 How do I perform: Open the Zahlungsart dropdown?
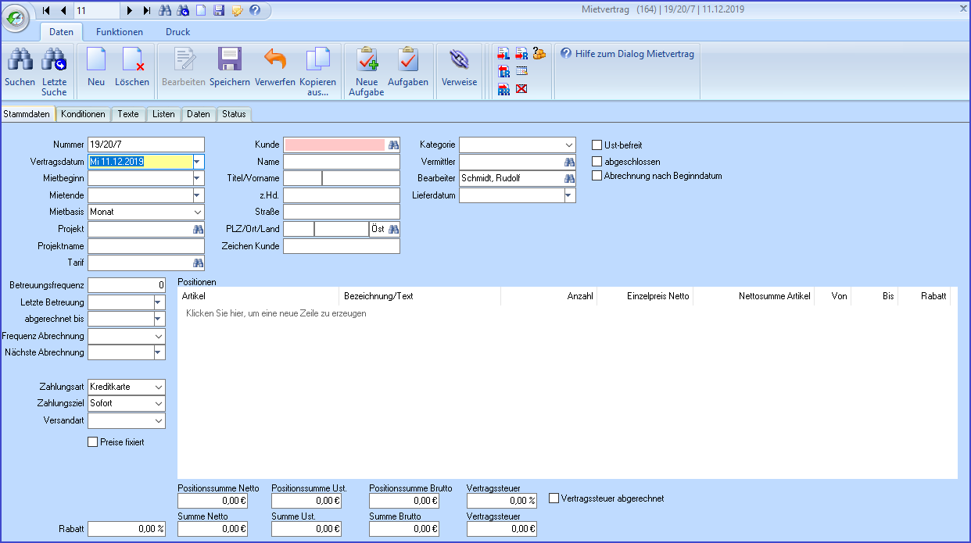(159, 387)
